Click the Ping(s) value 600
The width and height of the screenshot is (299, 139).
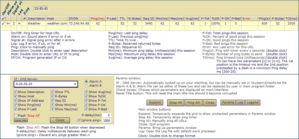coord(264,23)
